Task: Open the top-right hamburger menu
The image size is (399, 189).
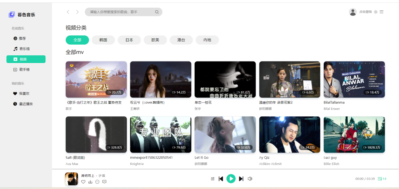Action: [381, 12]
